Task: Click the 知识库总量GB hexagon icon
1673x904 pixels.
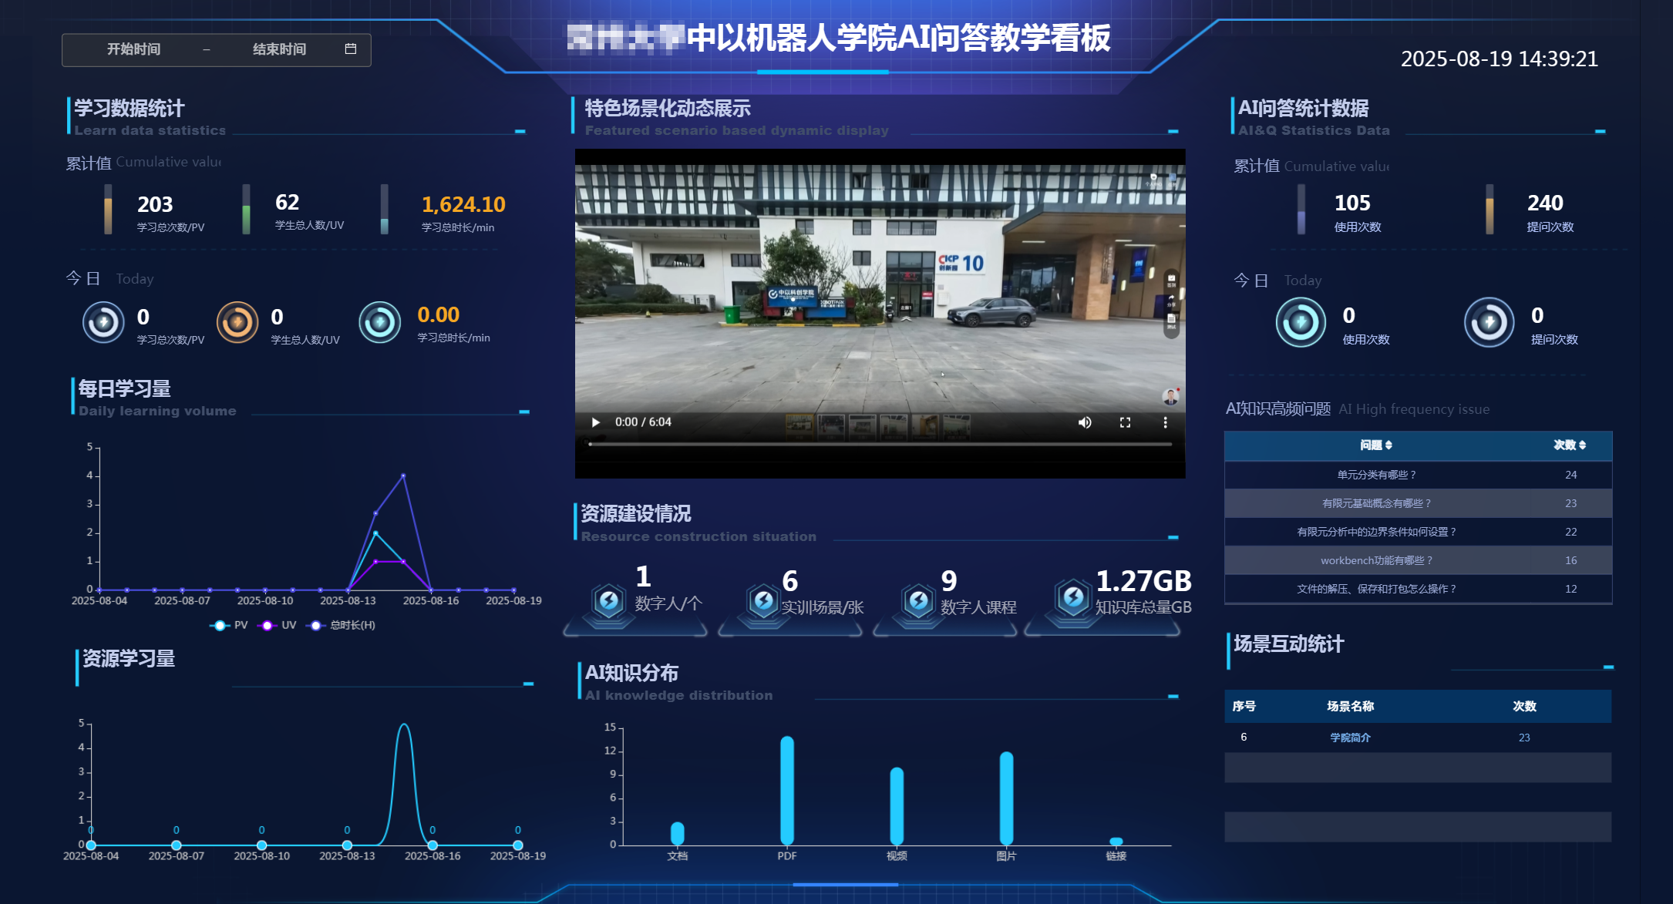Action: [x=1073, y=597]
